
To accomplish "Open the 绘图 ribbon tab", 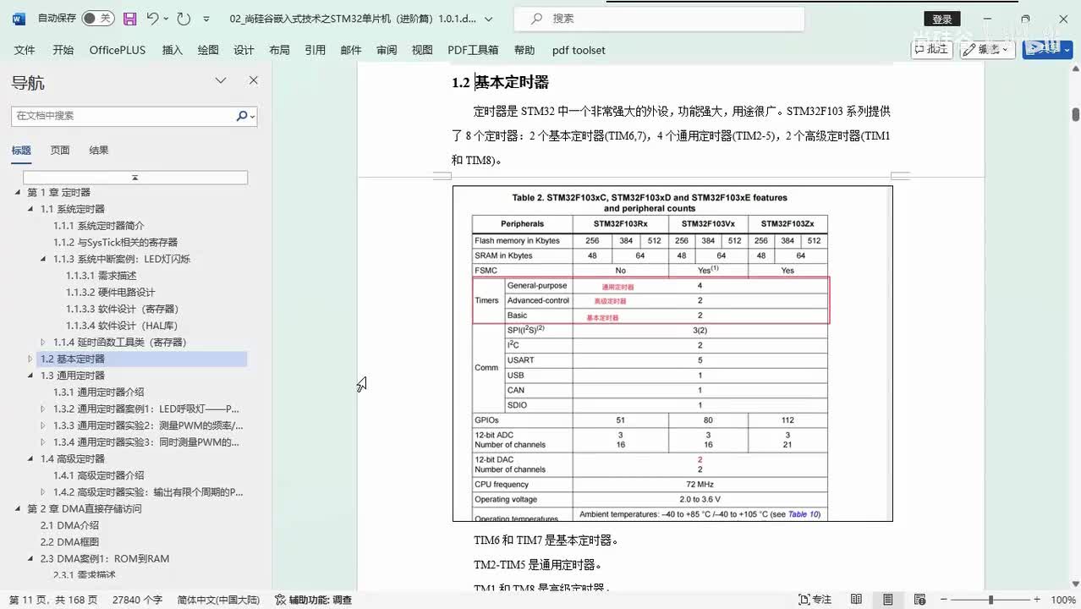I will [208, 50].
